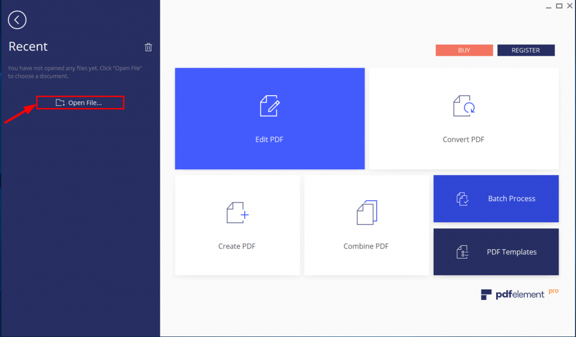The image size is (576, 337).
Task: Open the Batch Process tile
Action: click(496, 199)
